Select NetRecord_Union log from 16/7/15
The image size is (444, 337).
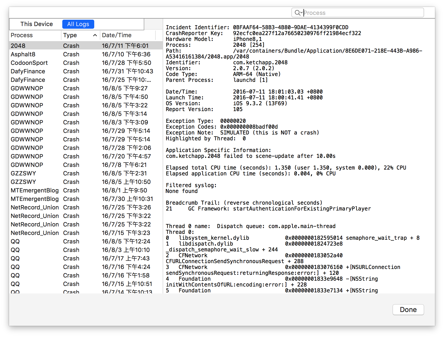(x=86, y=233)
